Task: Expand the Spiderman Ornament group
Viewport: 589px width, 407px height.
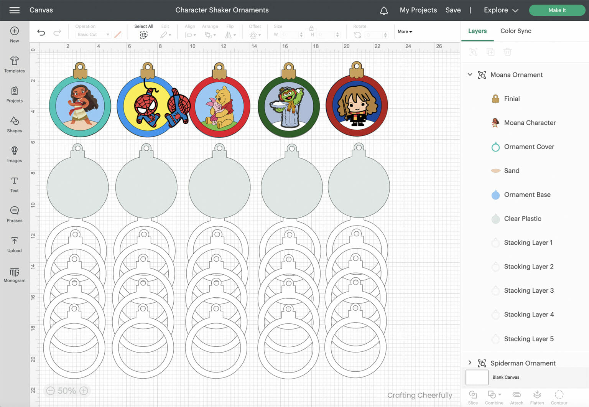Action: [x=470, y=363]
